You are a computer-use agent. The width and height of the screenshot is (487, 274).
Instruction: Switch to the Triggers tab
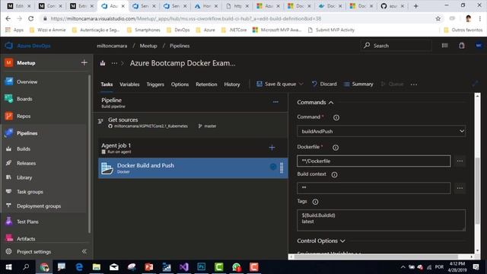(155, 84)
